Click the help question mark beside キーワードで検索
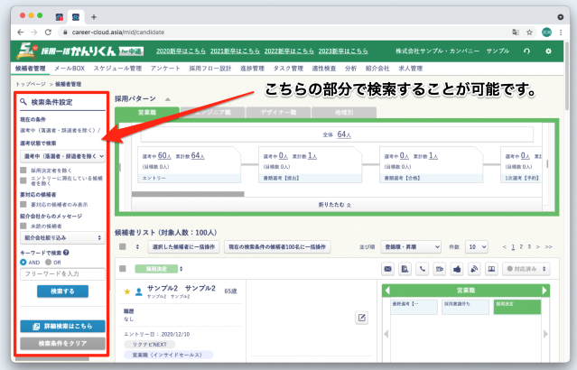 coord(66,252)
